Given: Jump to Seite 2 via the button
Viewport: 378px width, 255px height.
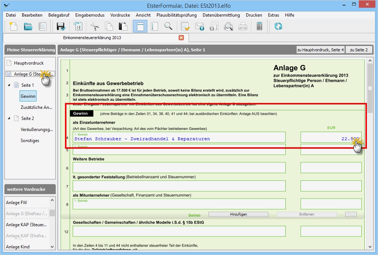Looking at the screenshot, I should tap(359, 50).
